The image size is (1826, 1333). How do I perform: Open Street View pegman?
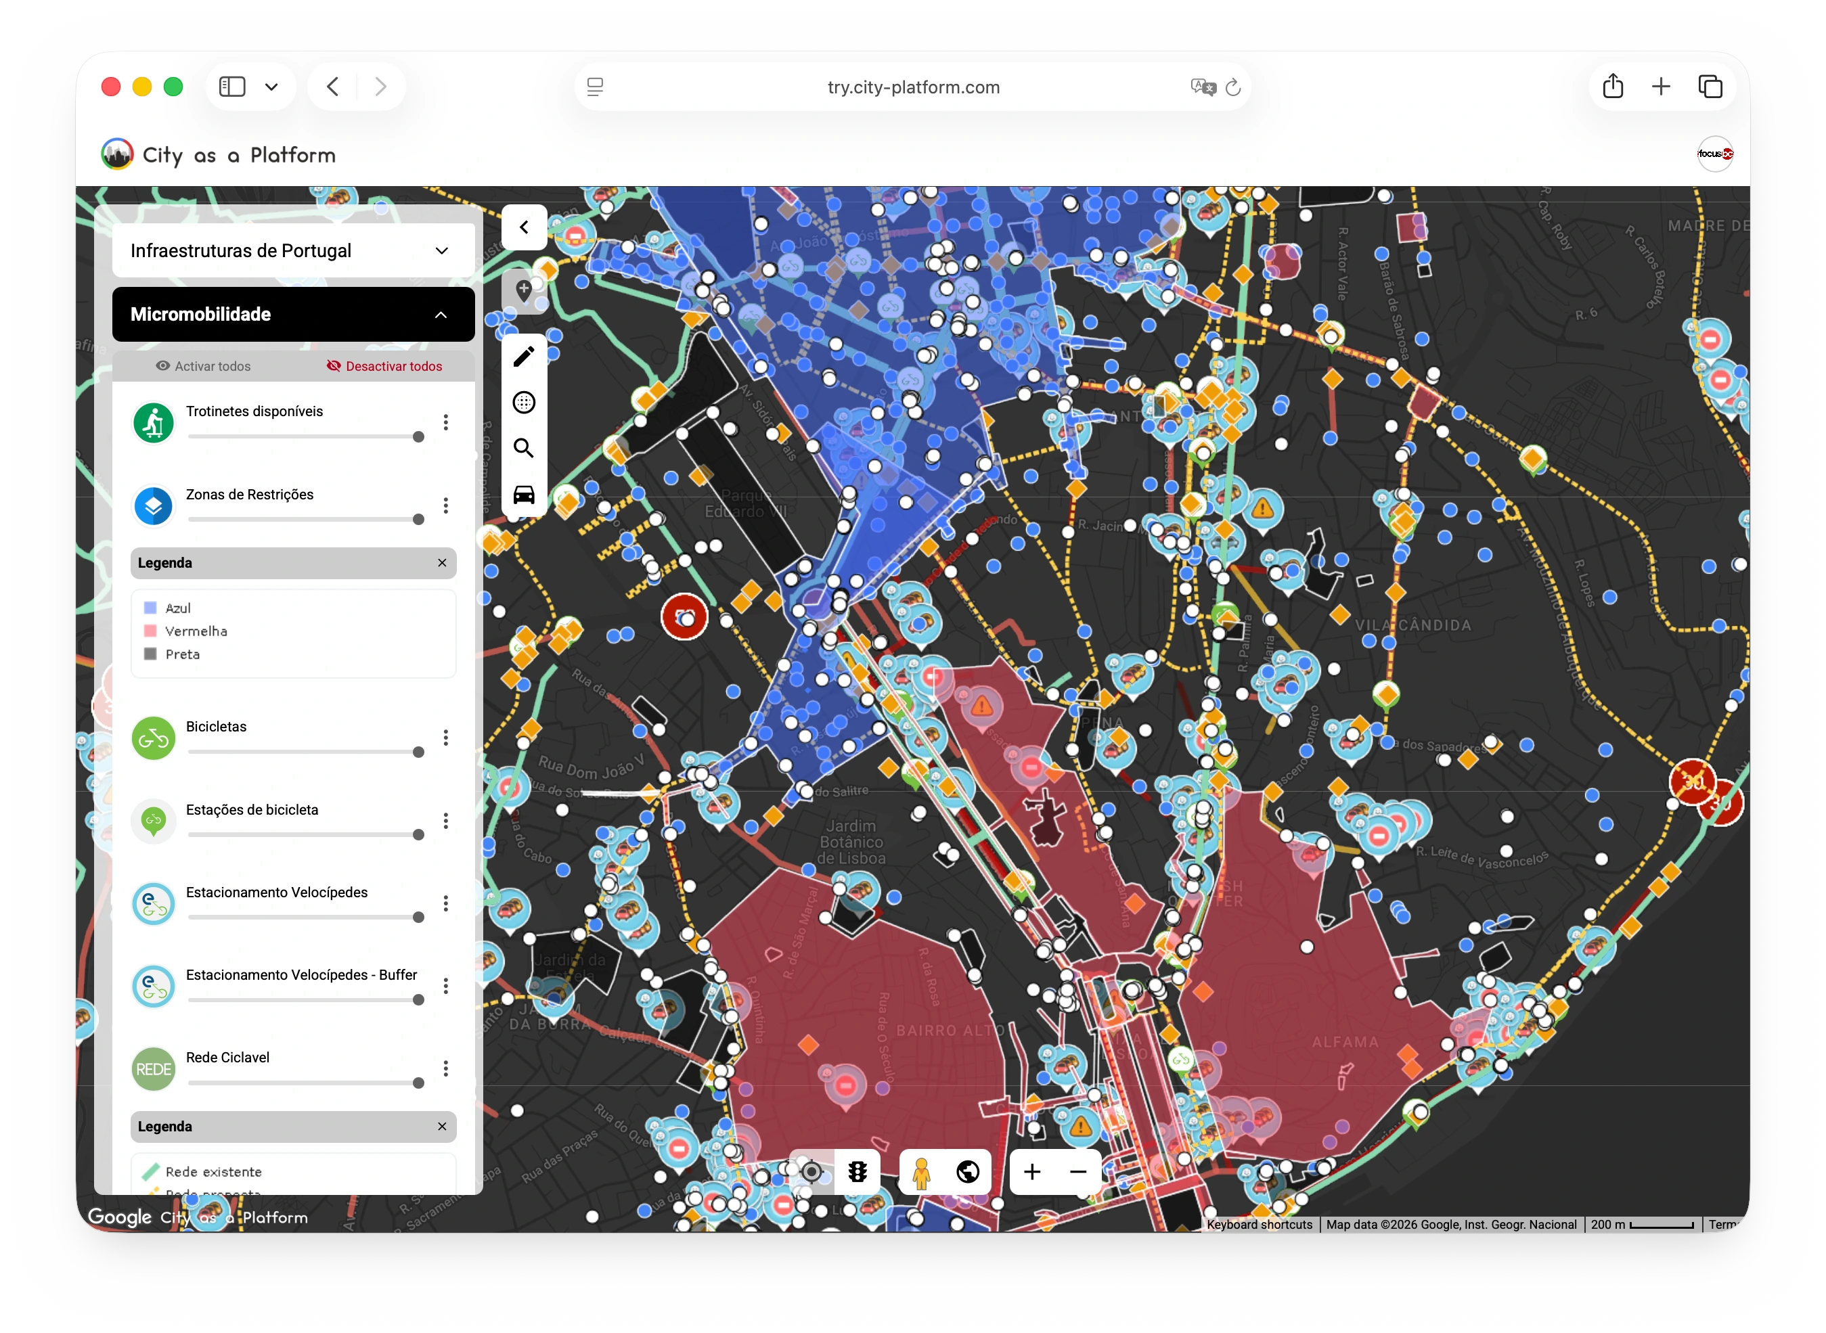pyautogui.click(x=922, y=1172)
